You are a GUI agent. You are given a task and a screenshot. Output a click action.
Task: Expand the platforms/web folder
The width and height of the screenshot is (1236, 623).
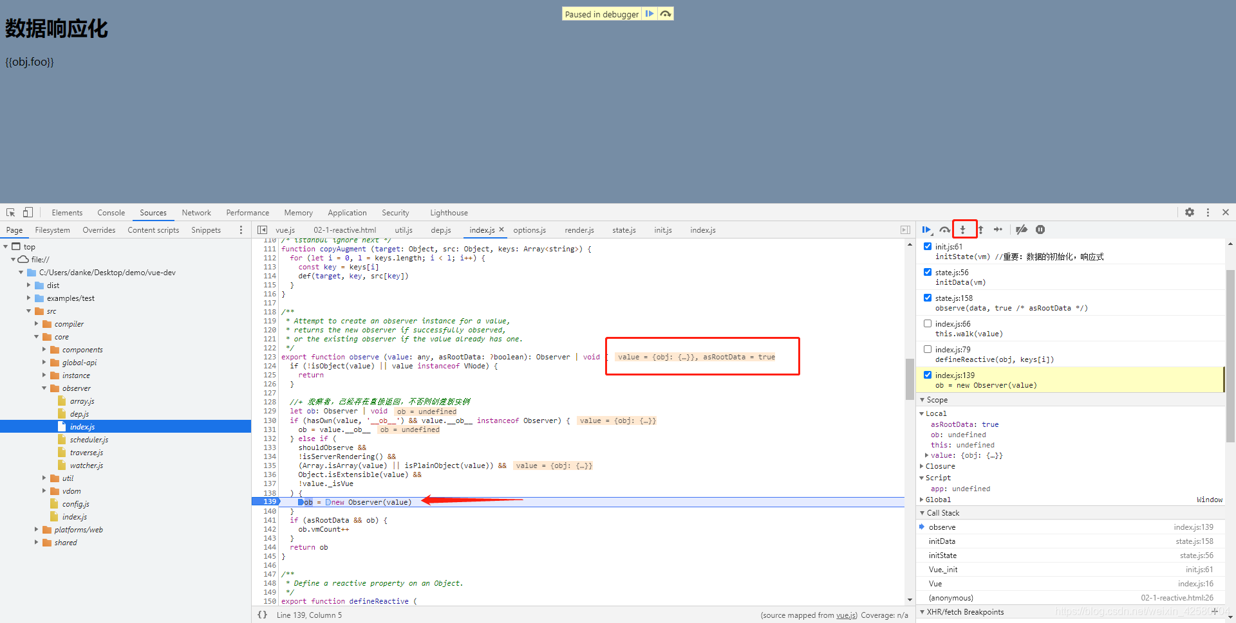(x=37, y=530)
